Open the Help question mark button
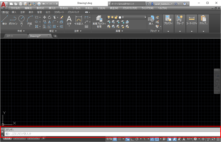The height and width of the screenshot is (142, 221). pyautogui.click(x=185, y=4)
